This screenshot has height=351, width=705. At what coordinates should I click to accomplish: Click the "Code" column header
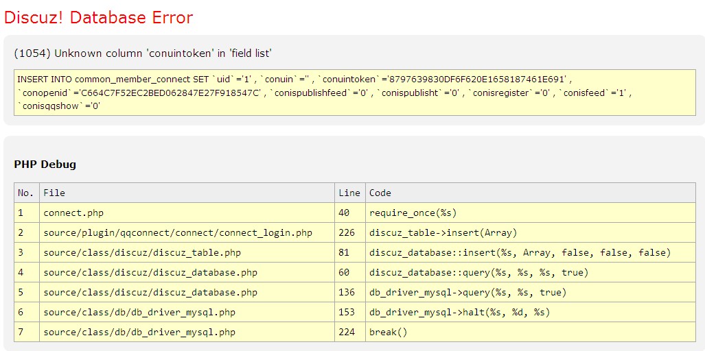pyautogui.click(x=380, y=193)
